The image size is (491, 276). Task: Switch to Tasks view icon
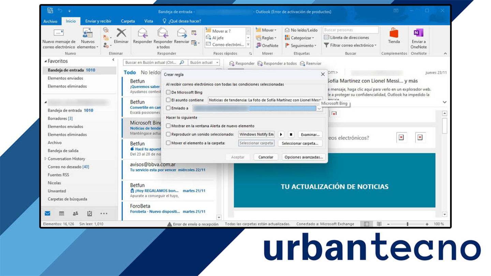(90, 214)
